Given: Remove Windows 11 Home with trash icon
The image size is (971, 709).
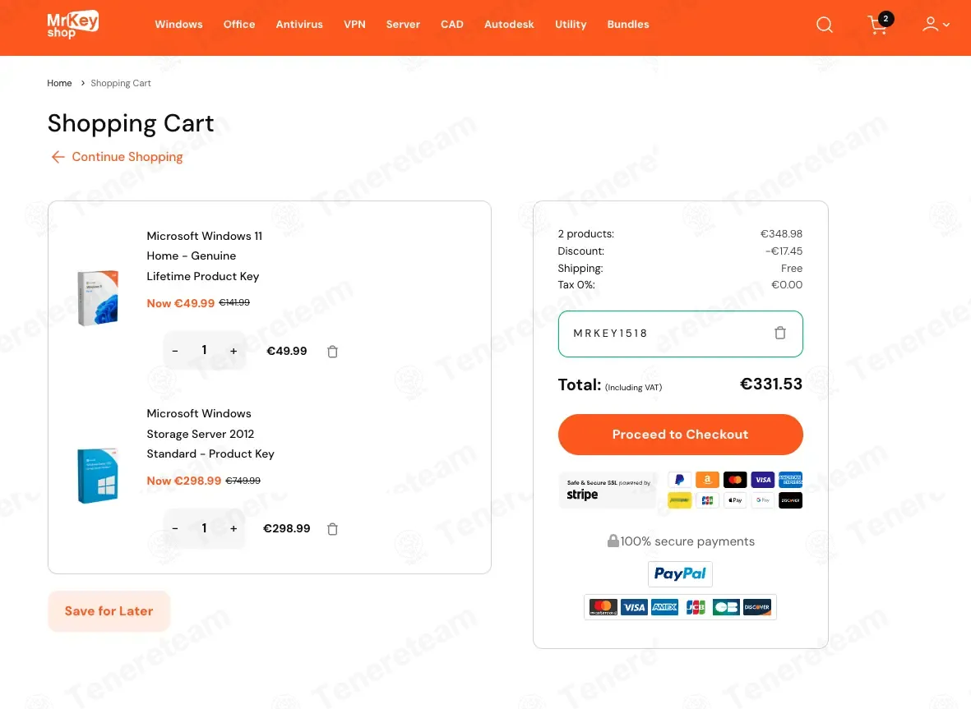Looking at the screenshot, I should pyautogui.click(x=332, y=352).
